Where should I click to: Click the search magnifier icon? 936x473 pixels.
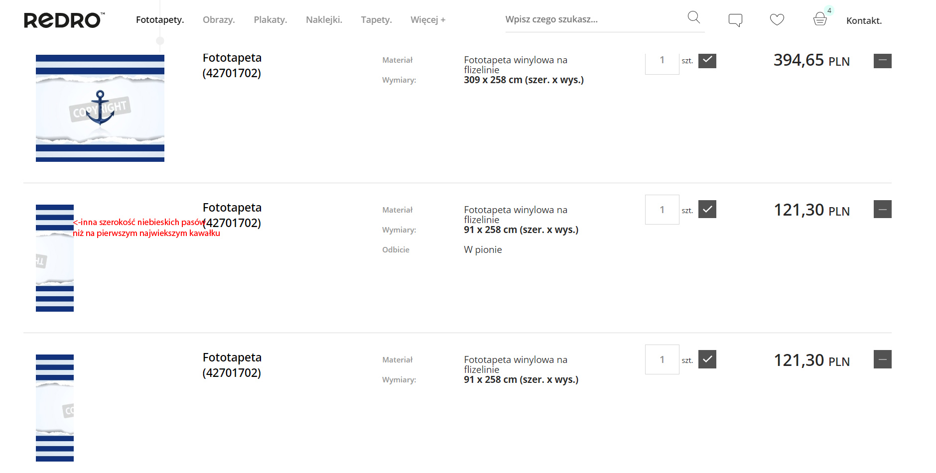pos(693,17)
